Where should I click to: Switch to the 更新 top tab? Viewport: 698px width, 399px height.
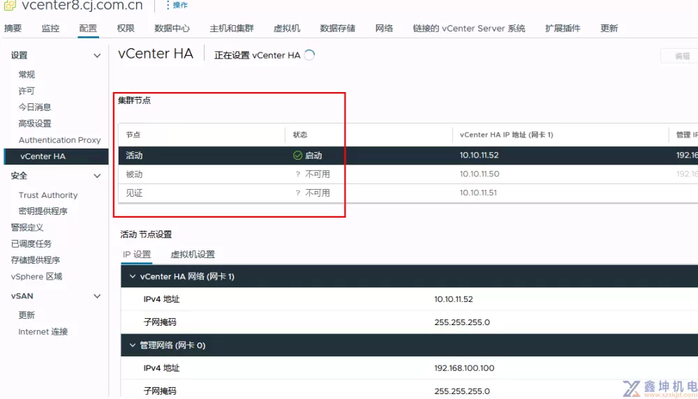pyautogui.click(x=609, y=29)
